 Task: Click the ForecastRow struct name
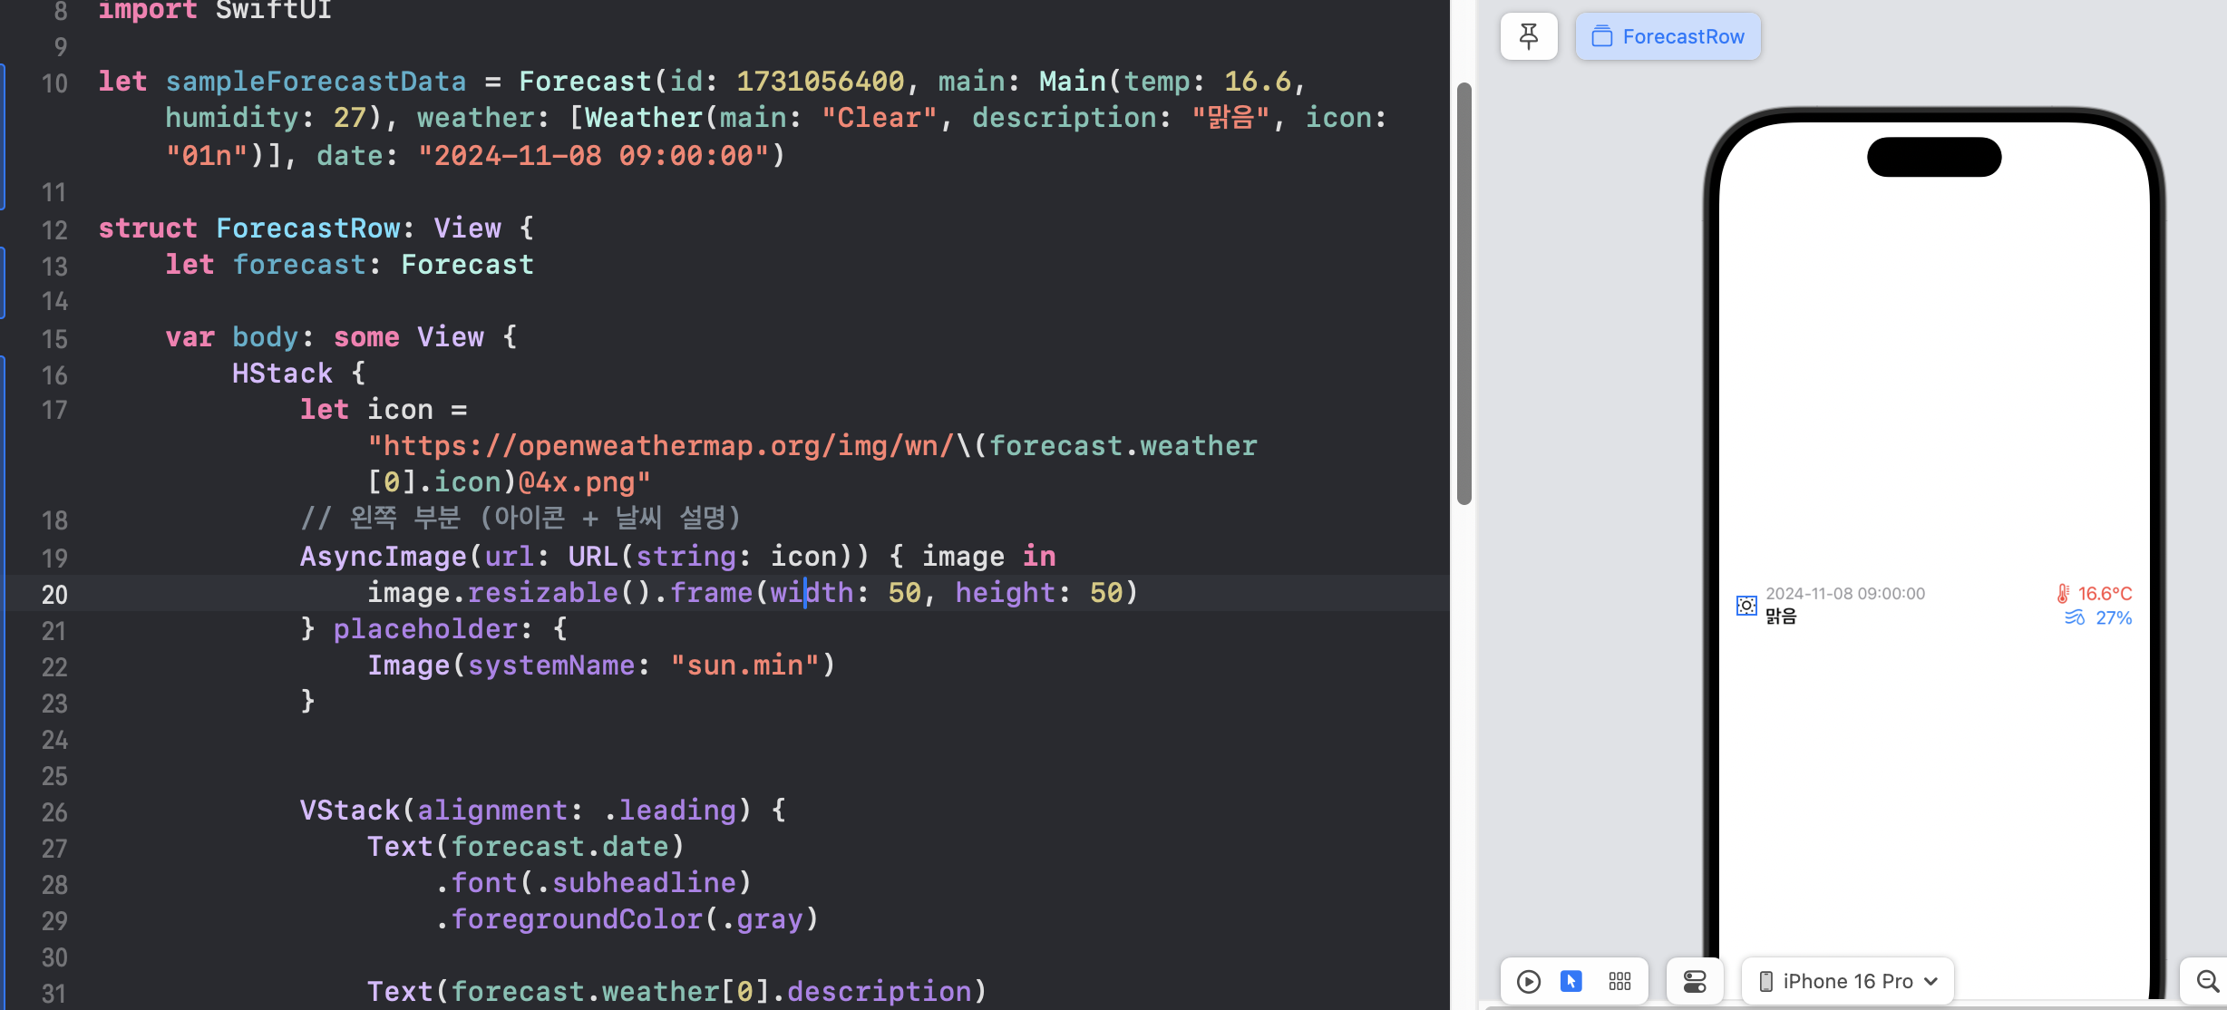pos(308,228)
